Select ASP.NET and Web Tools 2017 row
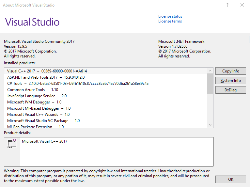This screenshot has height=187, width=250. pos(106,77)
